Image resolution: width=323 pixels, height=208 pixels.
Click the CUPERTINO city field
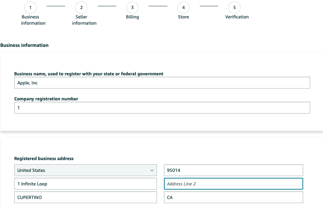(x=86, y=197)
